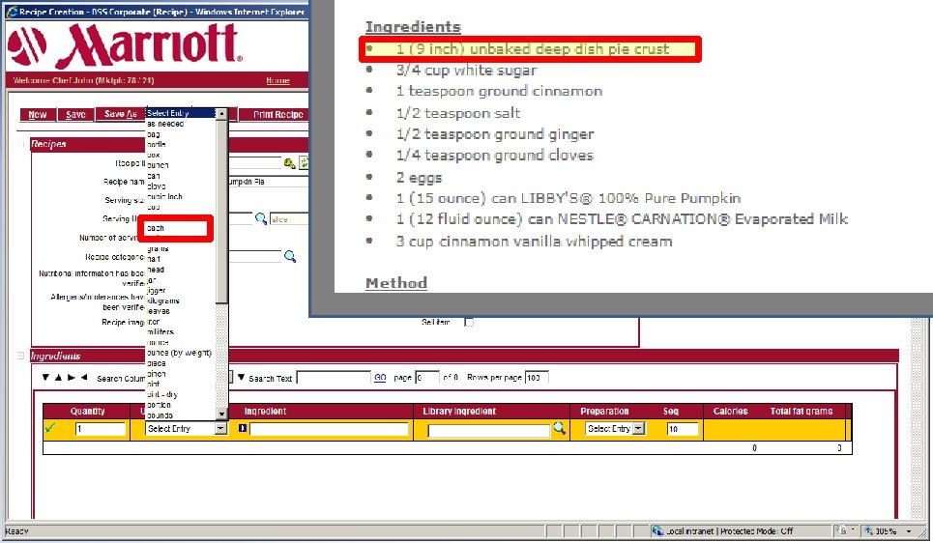Choose 'pounds' from the unit list
Viewport: 933px width, 543px height.
(x=160, y=415)
